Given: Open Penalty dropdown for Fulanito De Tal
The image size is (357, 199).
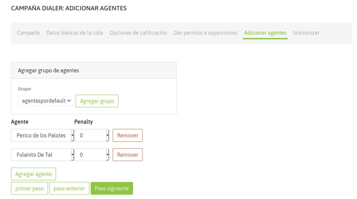Looking at the screenshot, I should click(92, 155).
